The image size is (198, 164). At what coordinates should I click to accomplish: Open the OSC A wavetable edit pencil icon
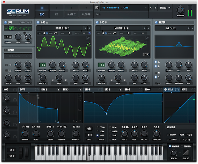click(x=88, y=38)
